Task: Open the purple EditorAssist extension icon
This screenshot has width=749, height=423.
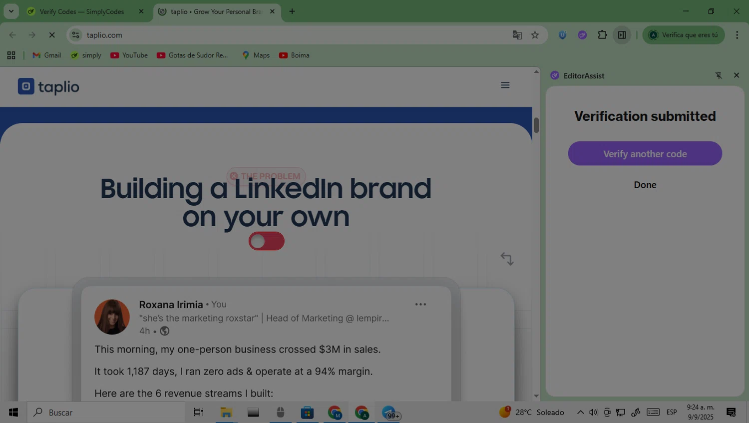Action: 582,35
